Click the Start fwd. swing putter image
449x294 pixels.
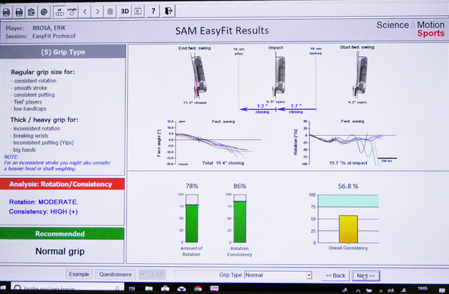pyautogui.click(x=360, y=76)
